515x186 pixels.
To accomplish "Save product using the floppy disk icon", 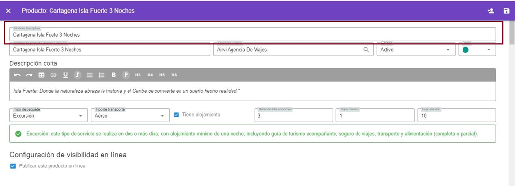I will point(506,11).
